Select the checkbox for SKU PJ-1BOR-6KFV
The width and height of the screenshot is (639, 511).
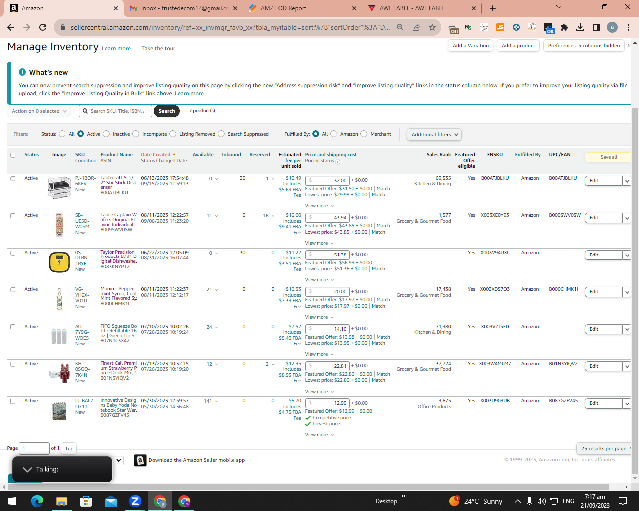pyautogui.click(x=13, y=178)
